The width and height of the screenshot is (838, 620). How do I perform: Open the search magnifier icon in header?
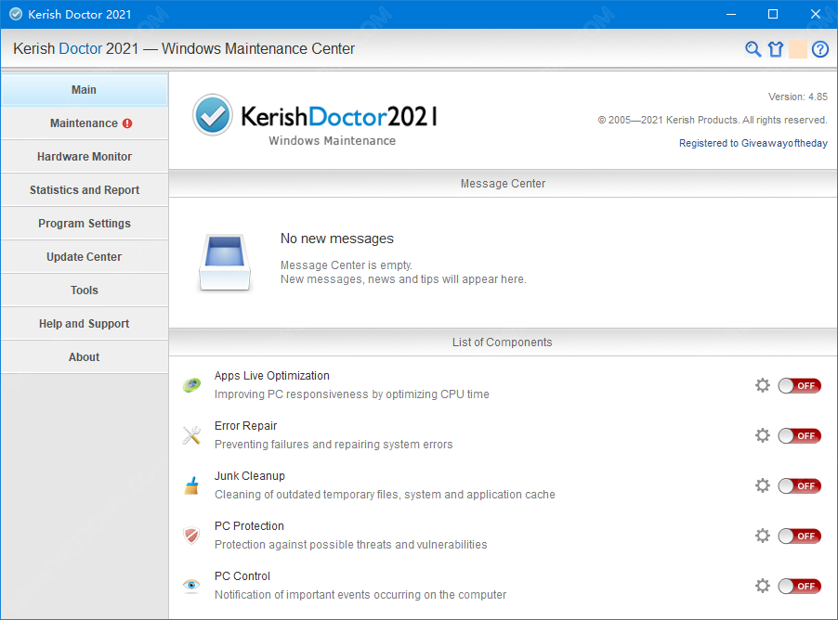coord(753,49)
